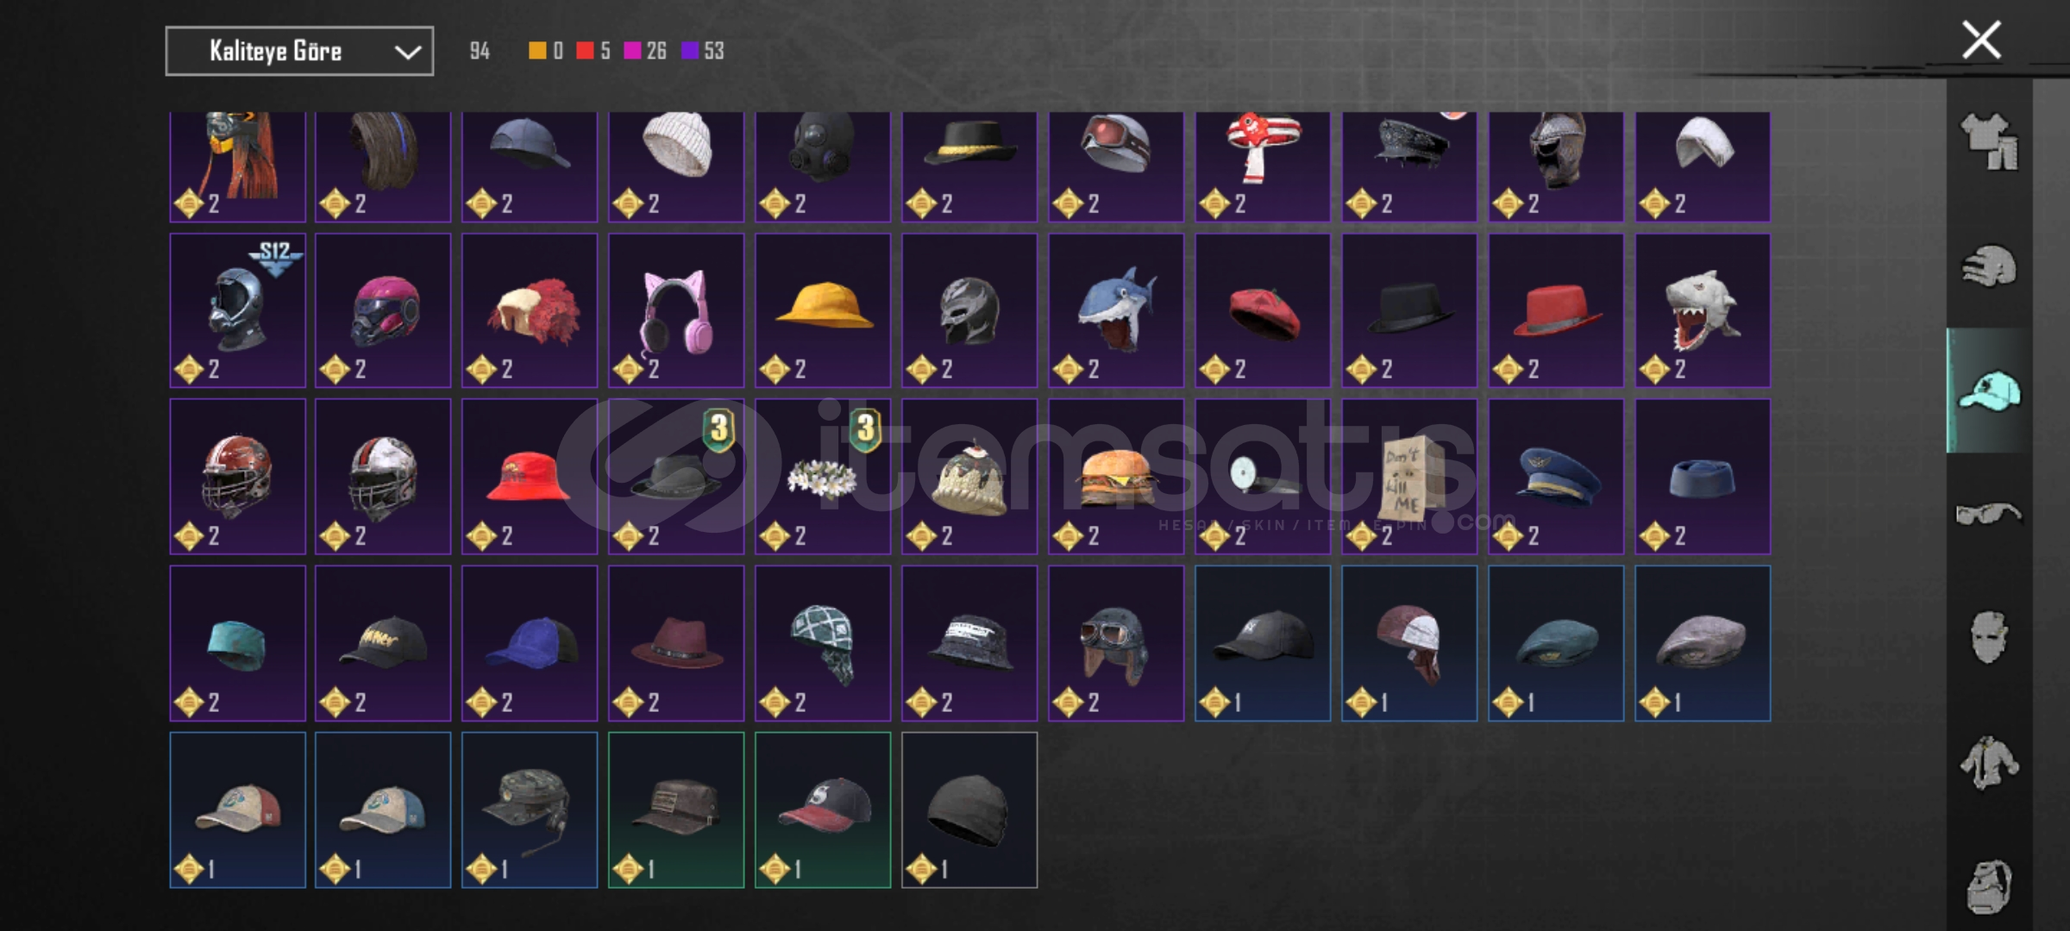
Task: Open the jacket category sidebar icon
Action: pyautogui.click(x=1989, y=762)
